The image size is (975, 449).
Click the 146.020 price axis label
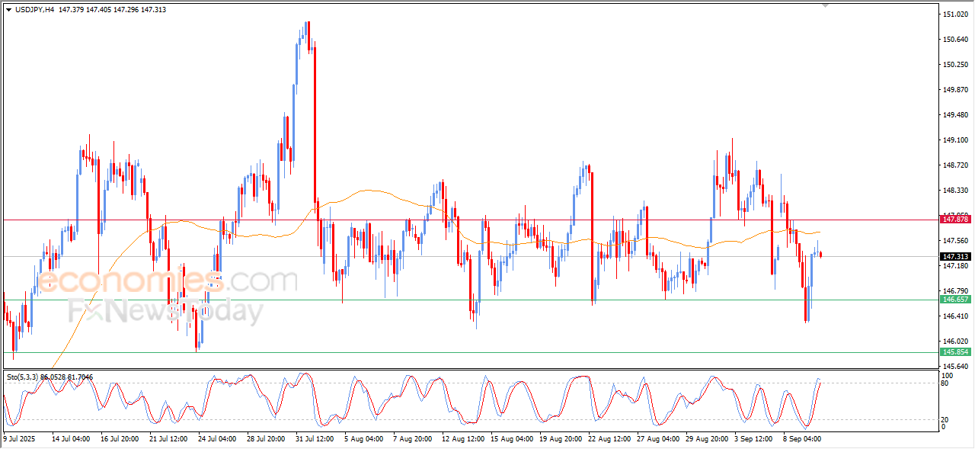click(955, 342)
